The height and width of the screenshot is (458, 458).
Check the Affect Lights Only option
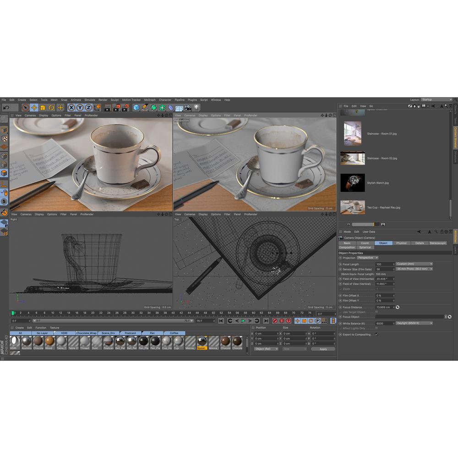coord(376,328)
